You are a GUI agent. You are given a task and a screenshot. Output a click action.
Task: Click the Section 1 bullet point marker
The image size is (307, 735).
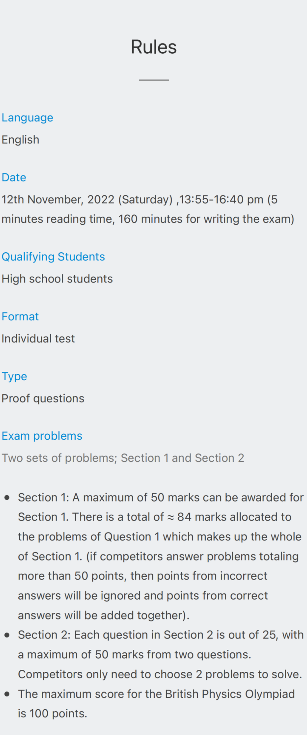click(7, 498)
